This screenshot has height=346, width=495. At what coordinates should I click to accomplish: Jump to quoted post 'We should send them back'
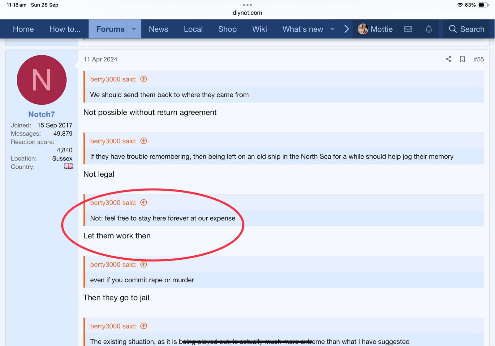(x=144, y=79)
